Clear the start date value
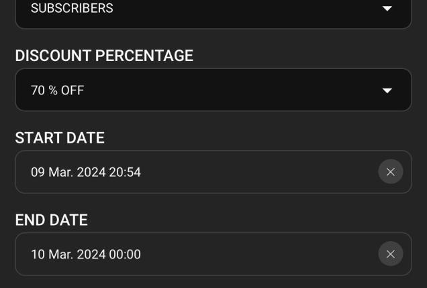Image resolution: width=427 pixels, height=288 pixels. (391, 172)
